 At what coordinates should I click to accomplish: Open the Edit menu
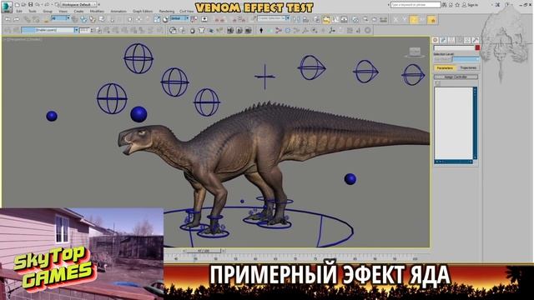[x=19, y=11]
